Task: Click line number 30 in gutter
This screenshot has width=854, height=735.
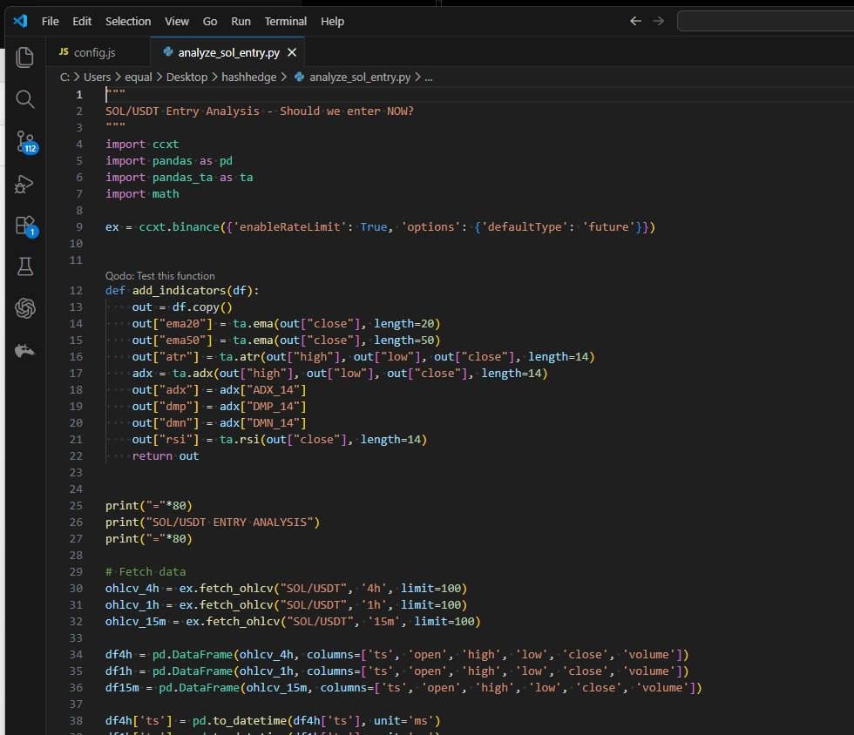Action: tap(77, 588)
